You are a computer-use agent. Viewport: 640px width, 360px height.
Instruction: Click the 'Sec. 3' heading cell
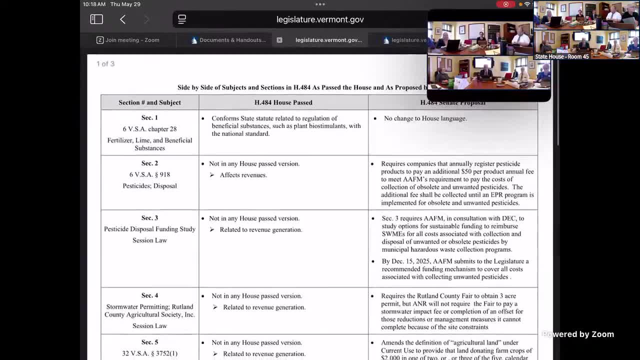[x=149, y=217]
